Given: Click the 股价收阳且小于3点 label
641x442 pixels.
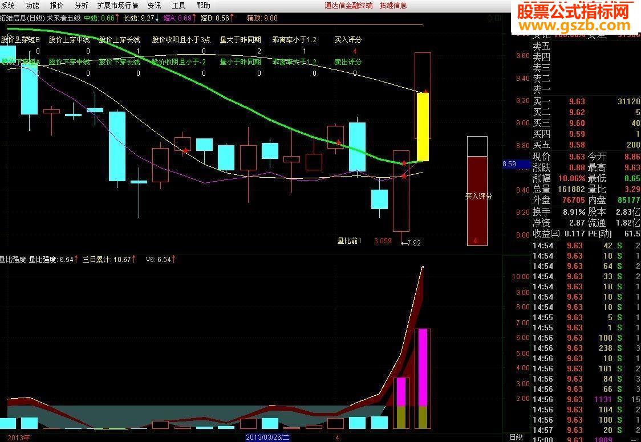Looking at the screenshot, I should point(181,40).
